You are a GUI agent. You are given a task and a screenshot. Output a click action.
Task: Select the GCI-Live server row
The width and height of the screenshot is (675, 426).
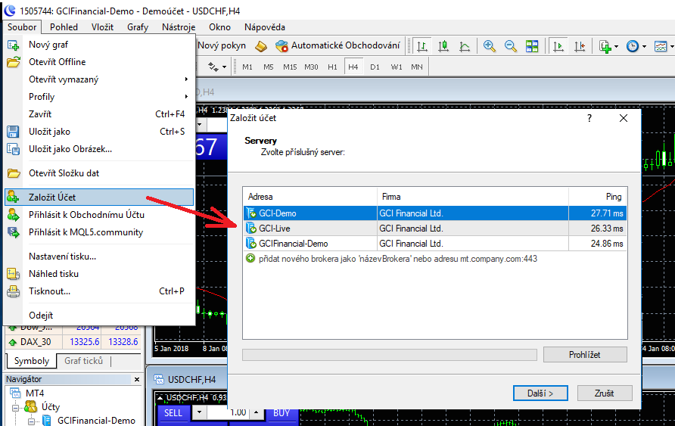pyautogui.click(x=435, y=229)
